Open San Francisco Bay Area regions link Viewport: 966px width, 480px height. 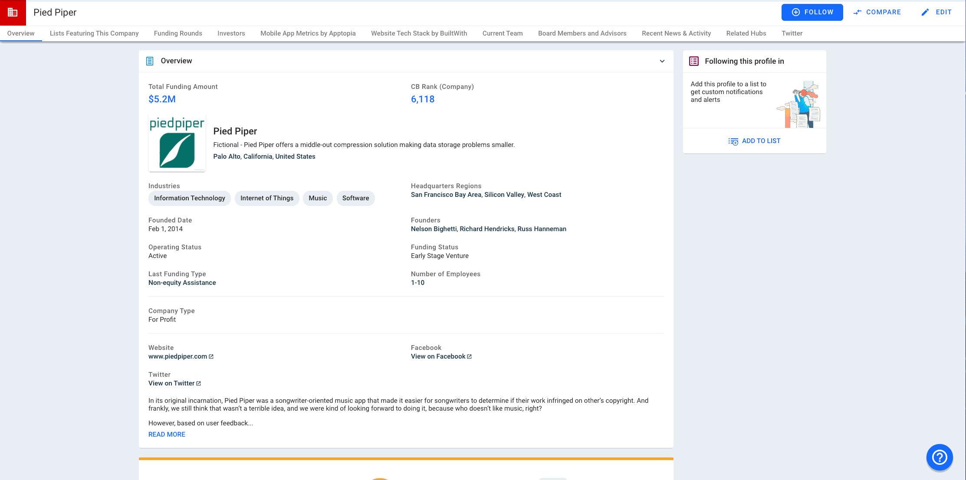(x=446, y=195)
